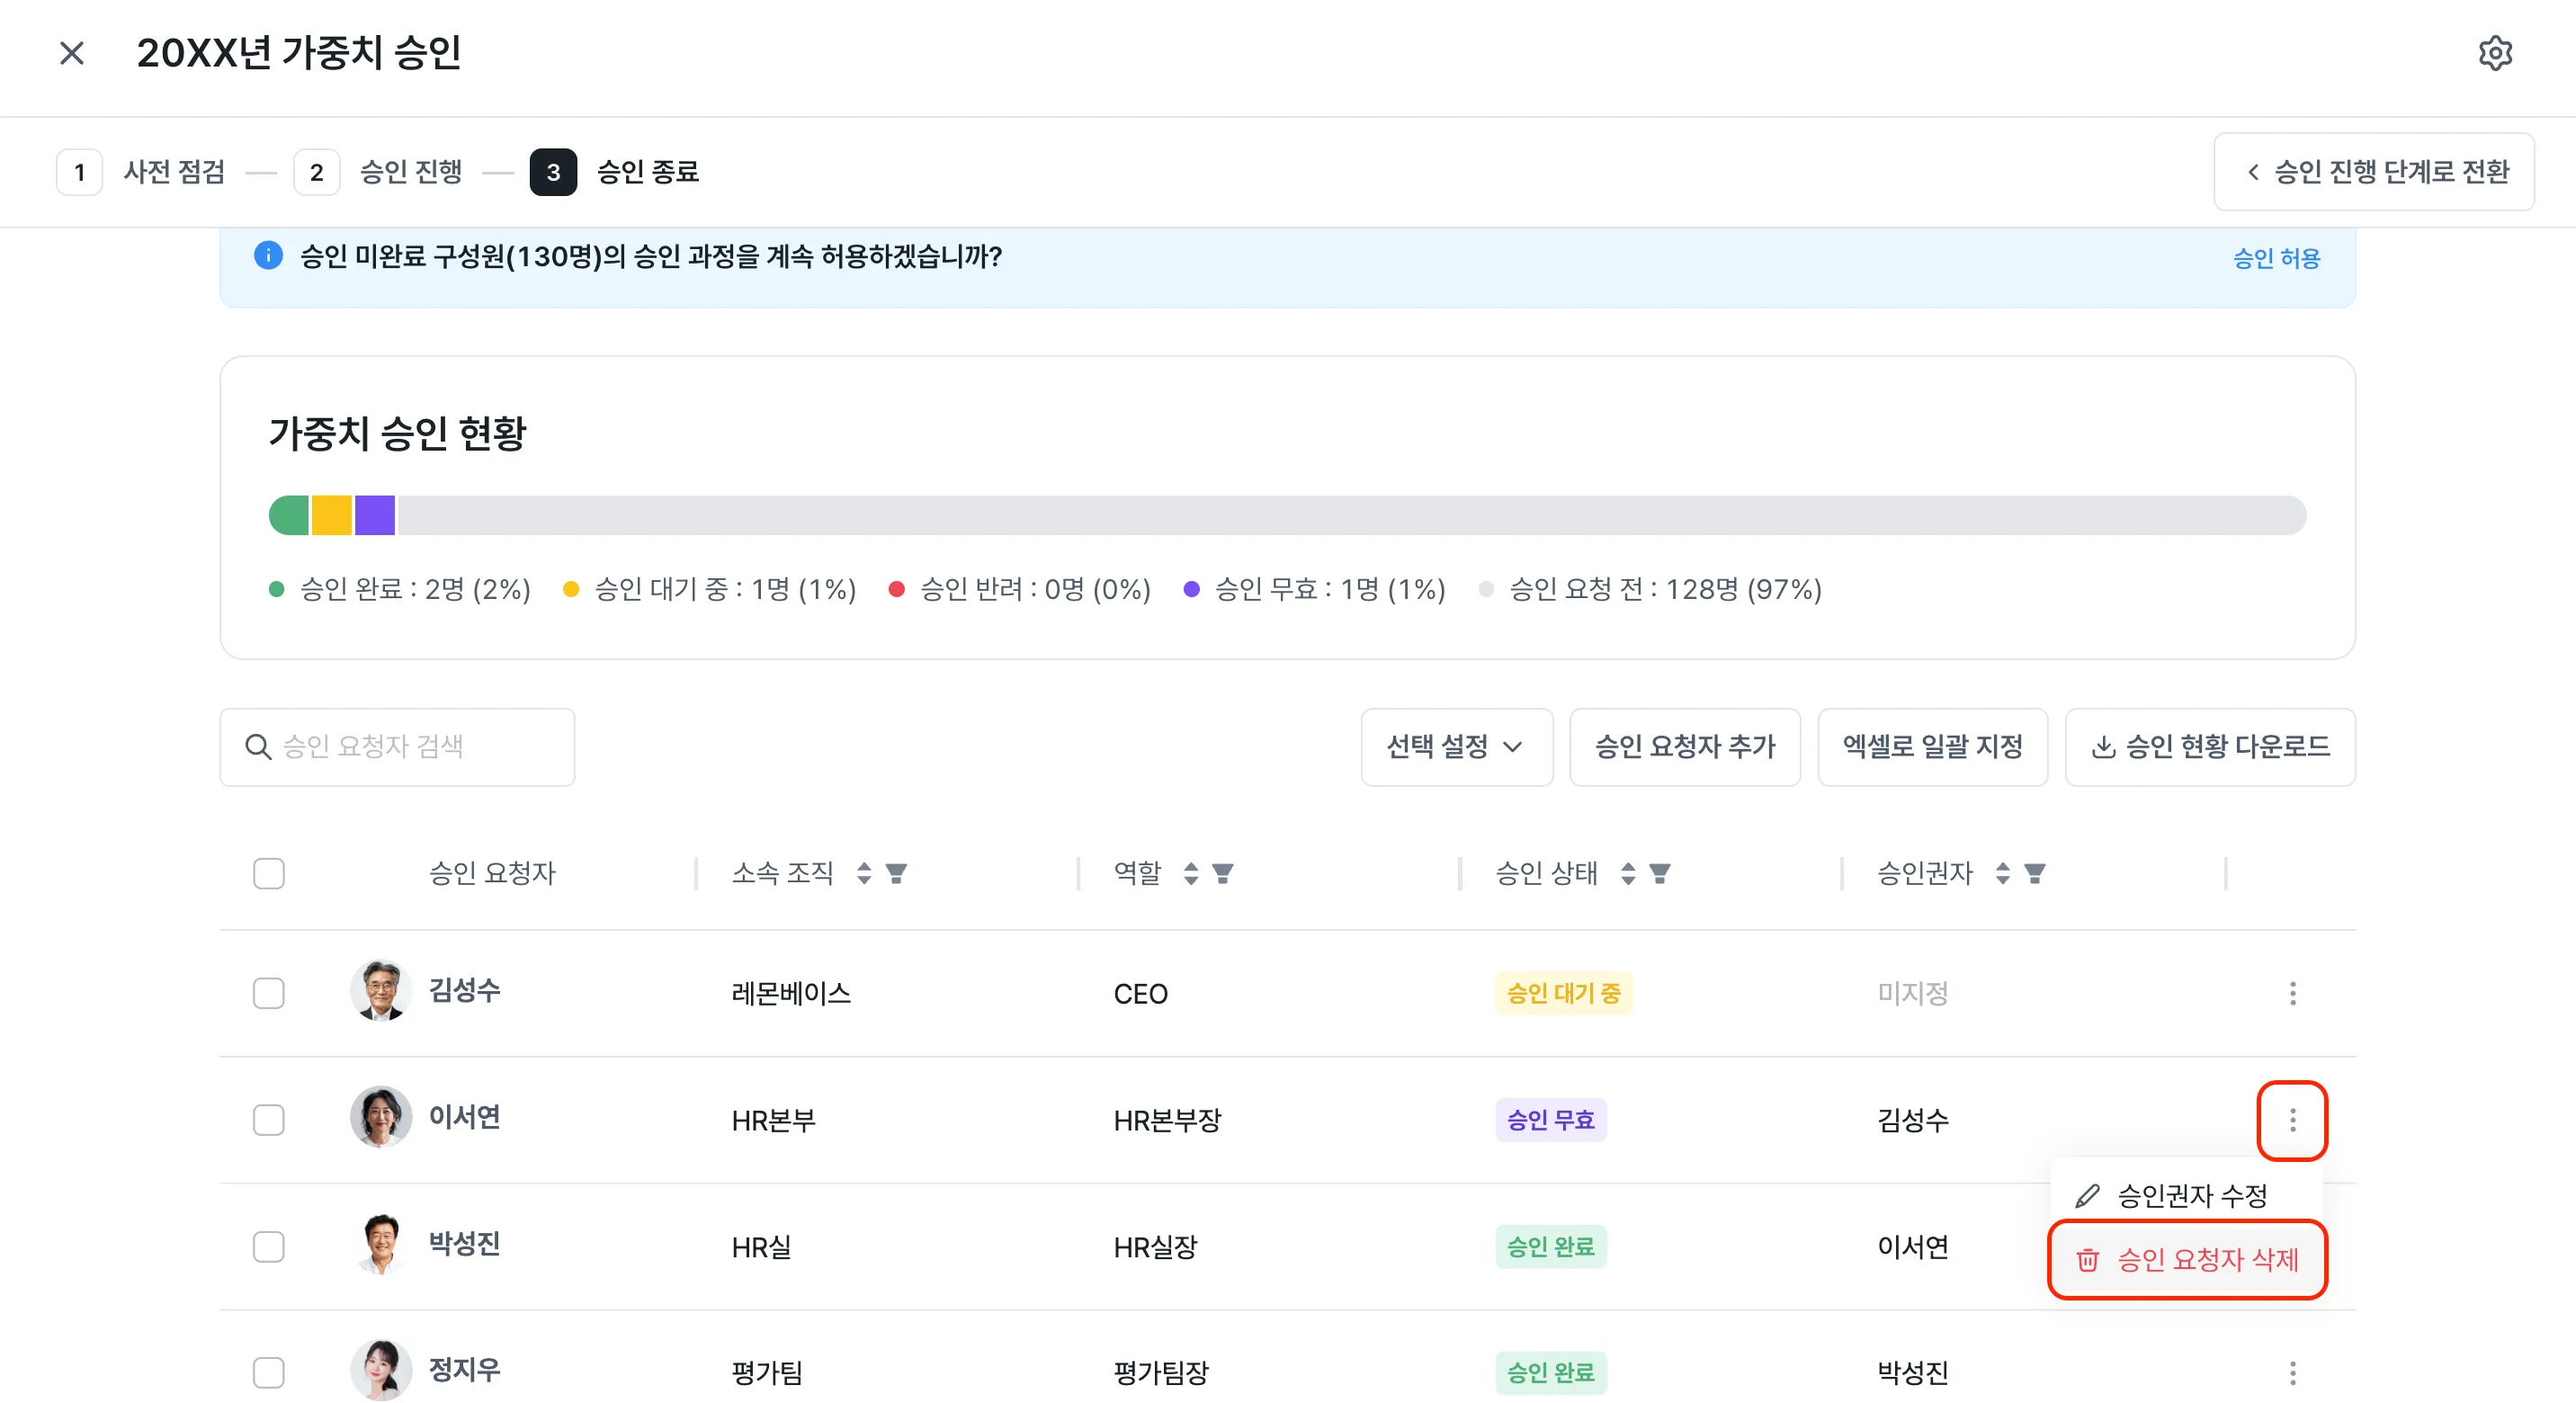Open more options for 이서연 row

2293,1120
